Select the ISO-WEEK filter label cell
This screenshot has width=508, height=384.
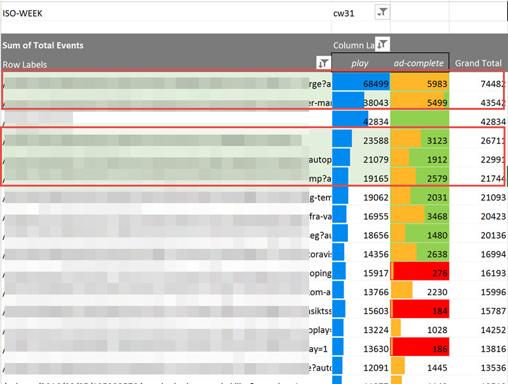(x=23, y=13)
